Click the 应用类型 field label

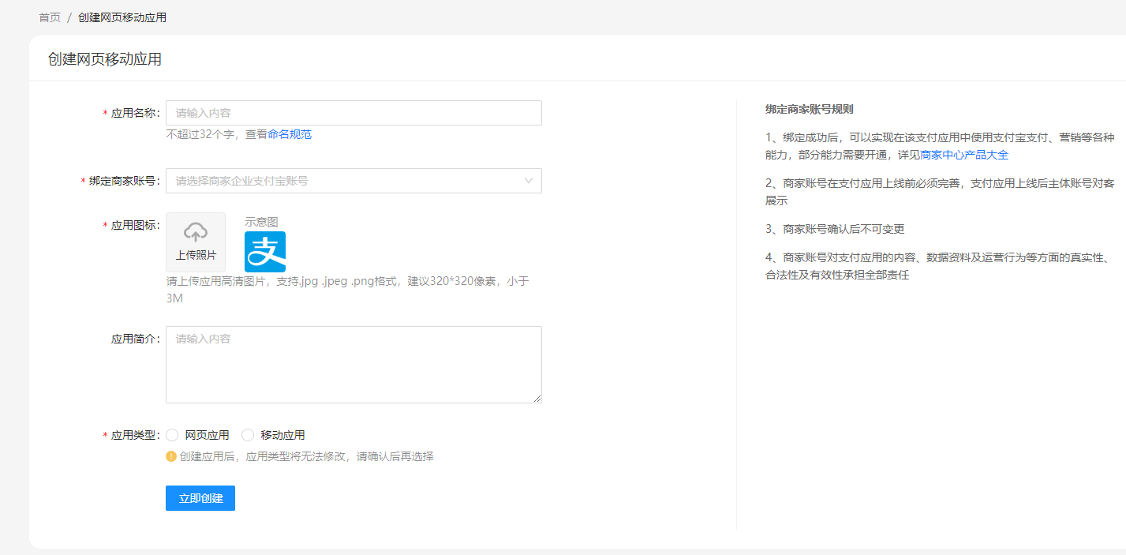(x=135, y=435)
